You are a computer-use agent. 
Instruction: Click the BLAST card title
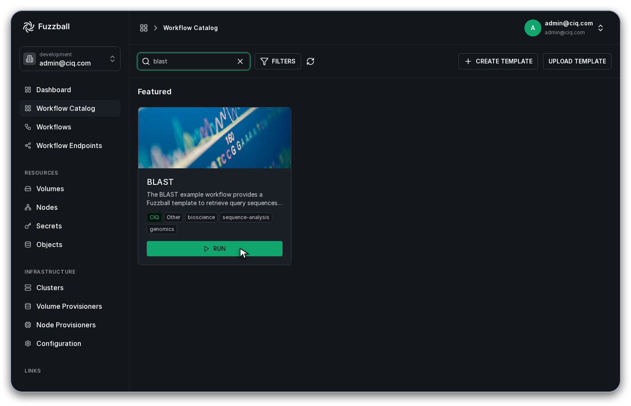click(x=160, y=182)
